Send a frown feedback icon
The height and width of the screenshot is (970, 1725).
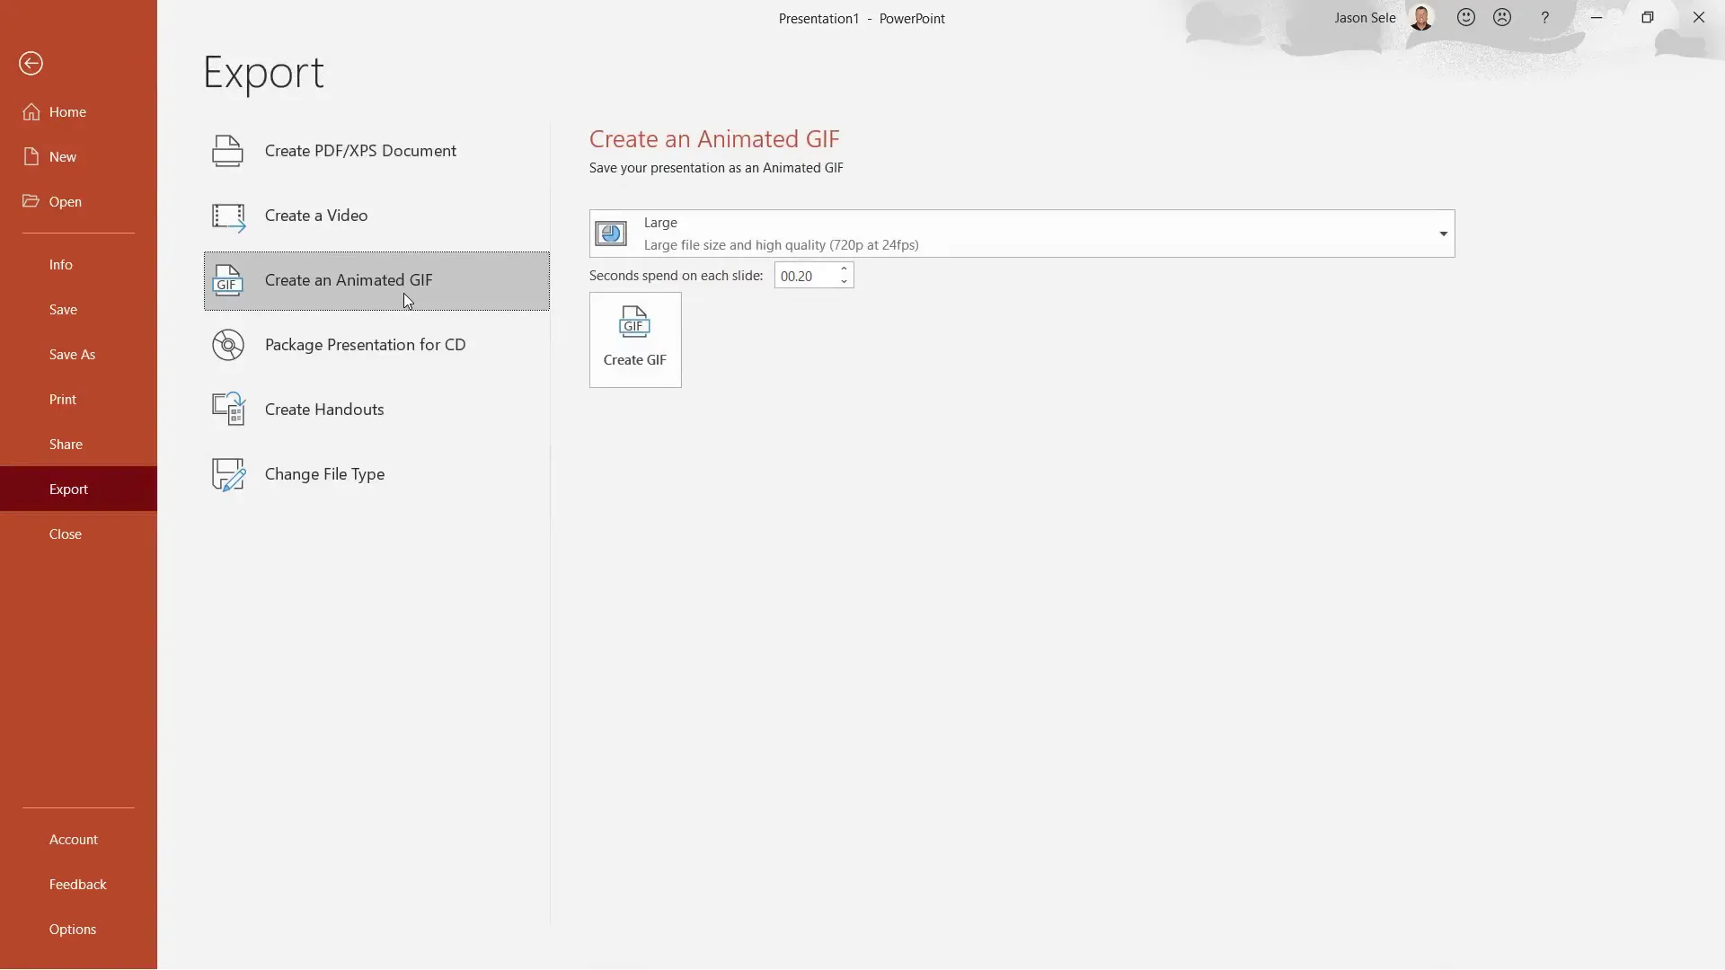coord(1502,18)
